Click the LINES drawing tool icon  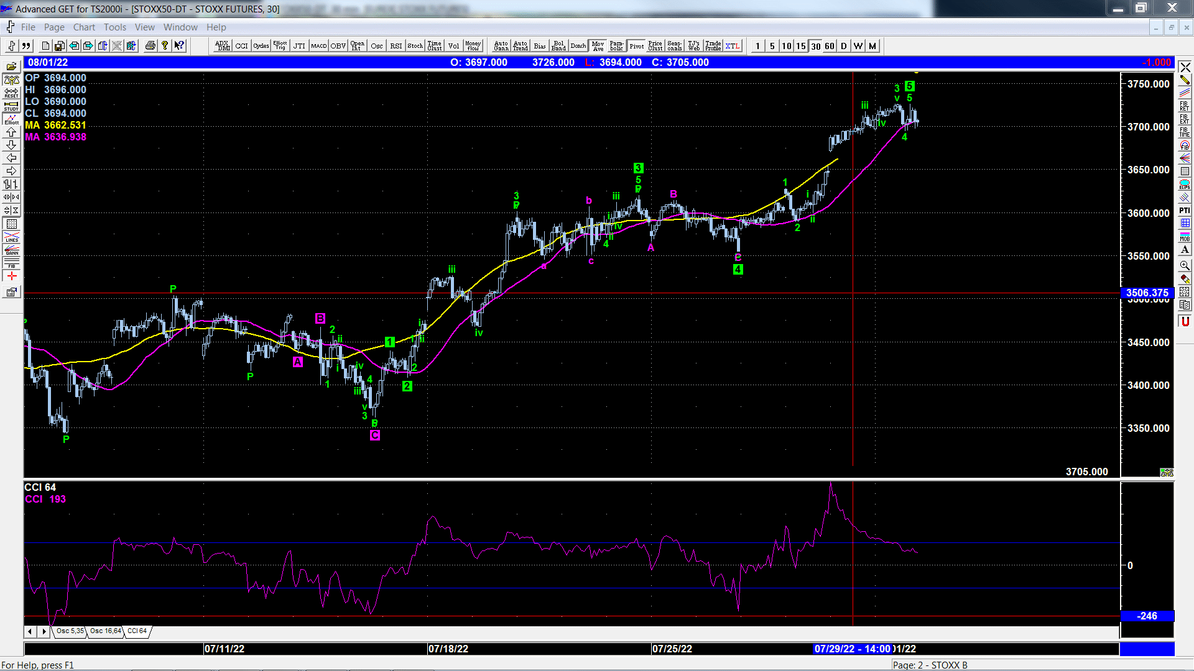[11, 237]
